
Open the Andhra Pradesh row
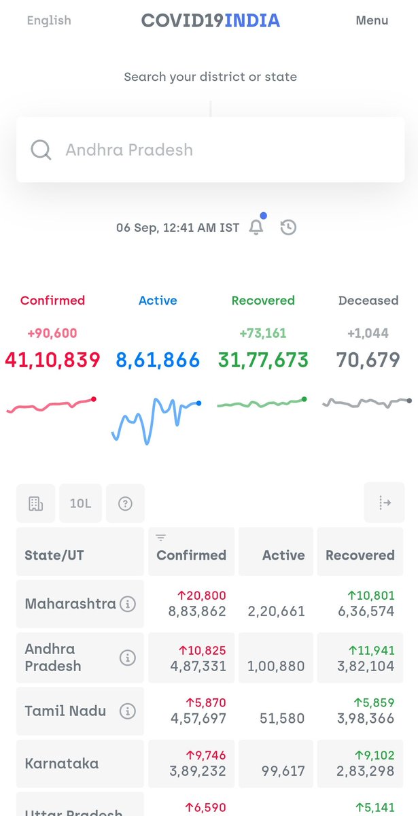click(x=209, y=658)
